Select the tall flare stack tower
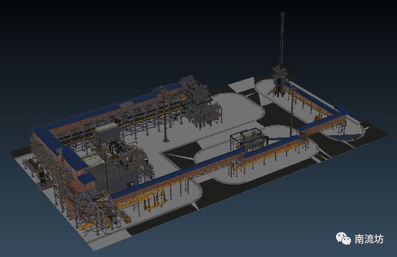Viewport: 397px width, 257px height. click(281, 55)
